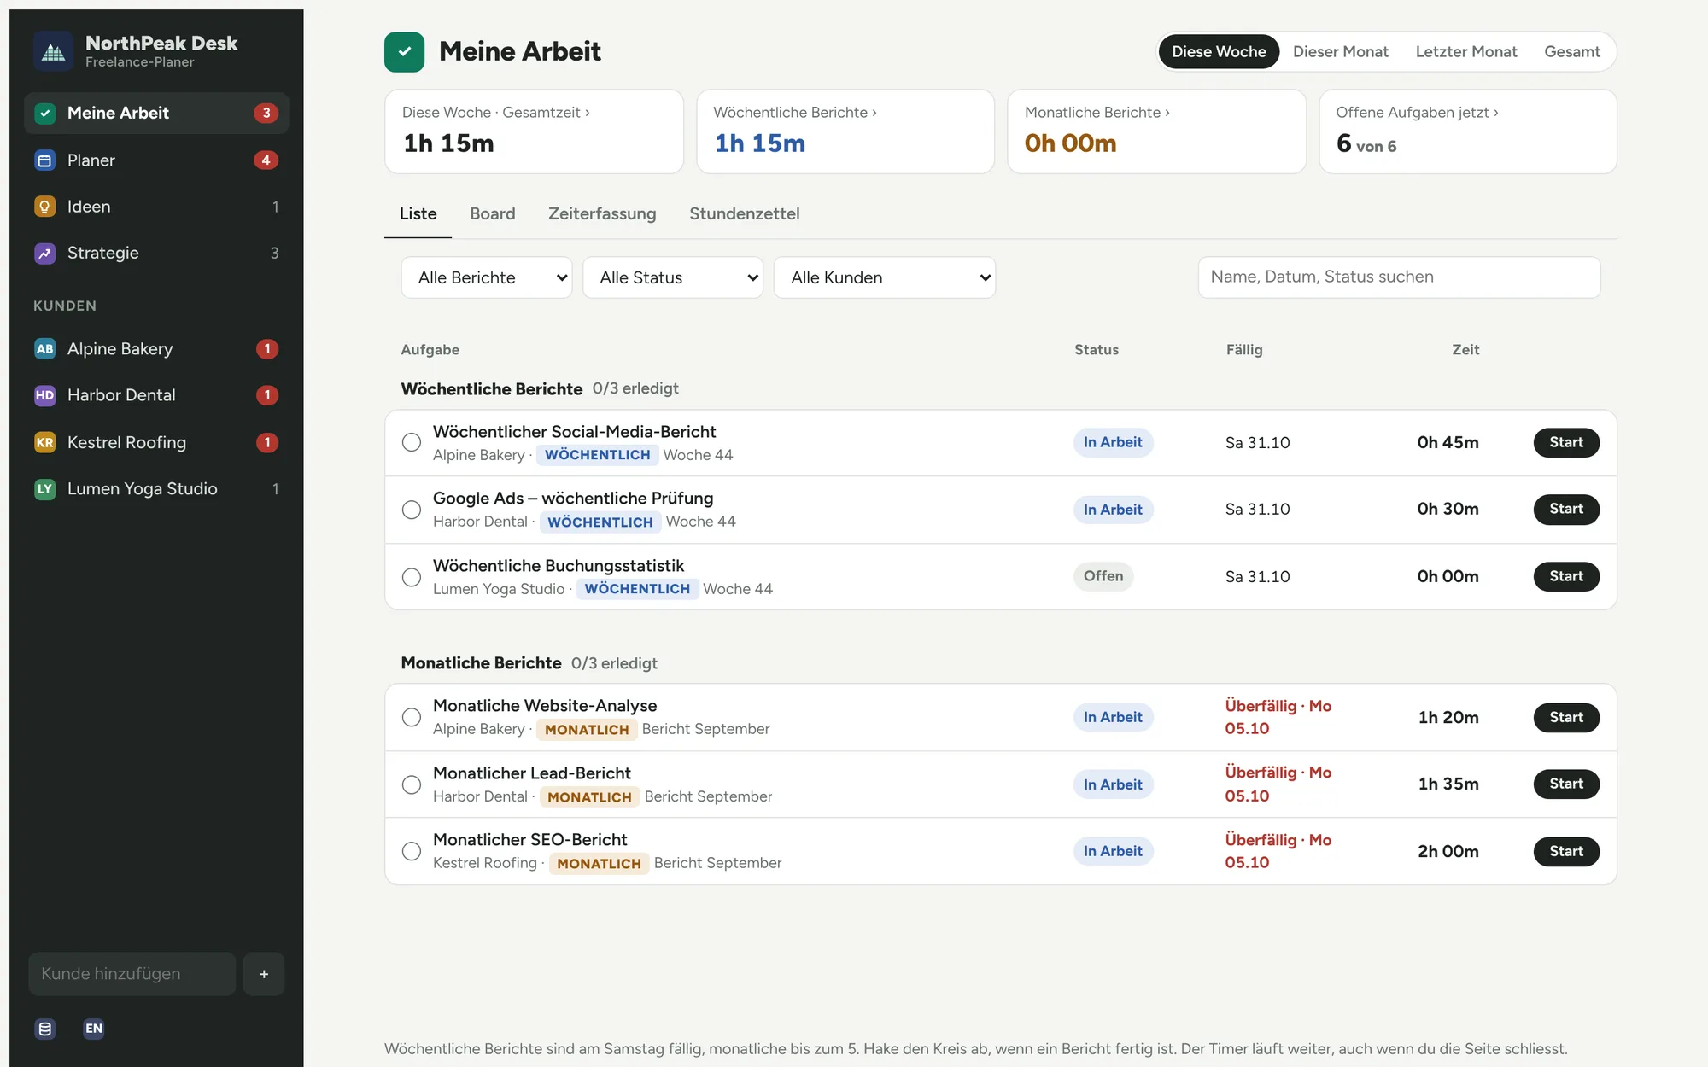Screen dimensions: 1708x1067
Task: Click the LY avatar for Lumen Yoga Studio
Action: [45, 489]
